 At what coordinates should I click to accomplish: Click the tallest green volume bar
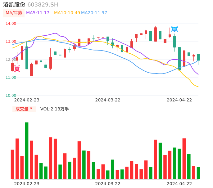pos(27,150)
